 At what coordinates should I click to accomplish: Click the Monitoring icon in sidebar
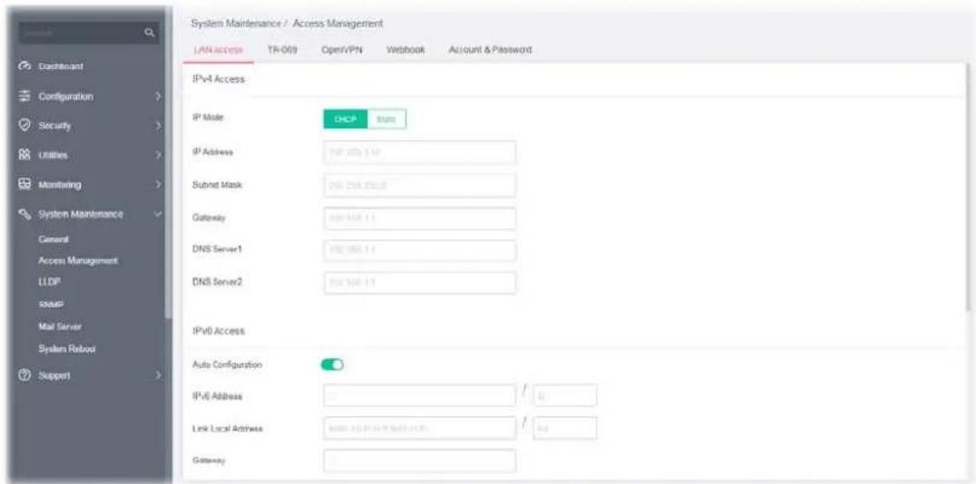click(x=26, y=184)
